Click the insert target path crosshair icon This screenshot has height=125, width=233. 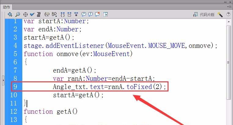[25, 15]
